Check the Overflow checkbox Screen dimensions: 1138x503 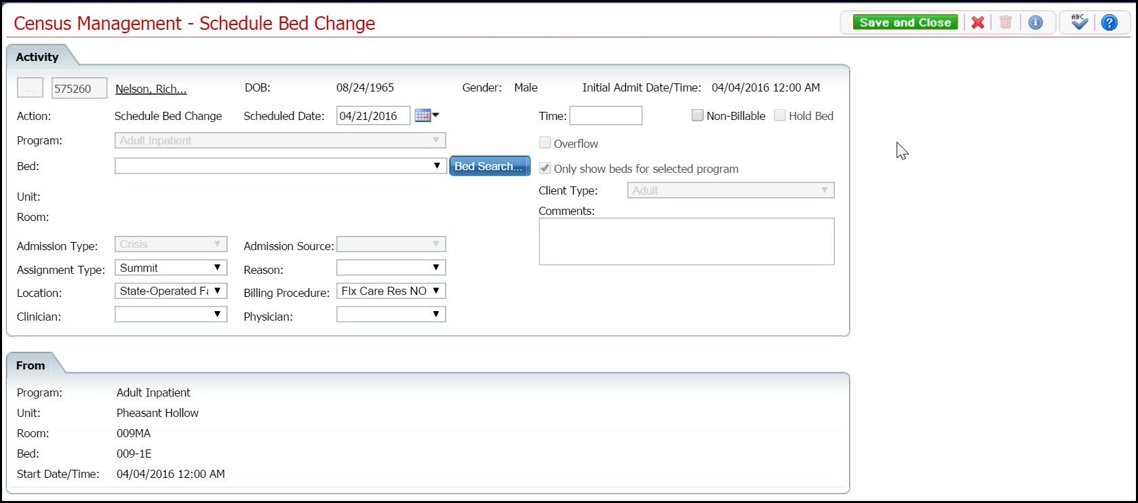[545, 143]
